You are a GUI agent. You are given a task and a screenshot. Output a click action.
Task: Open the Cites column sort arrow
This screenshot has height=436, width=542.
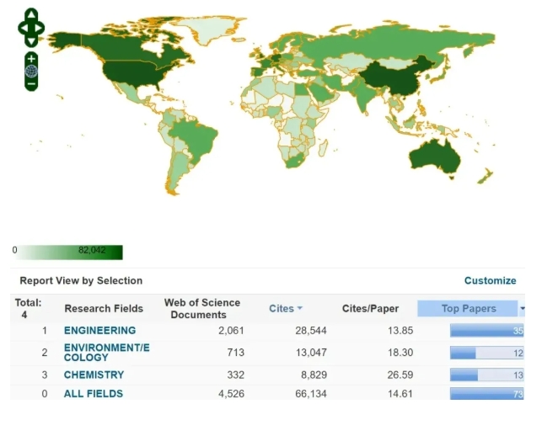[x=300, y=309]
